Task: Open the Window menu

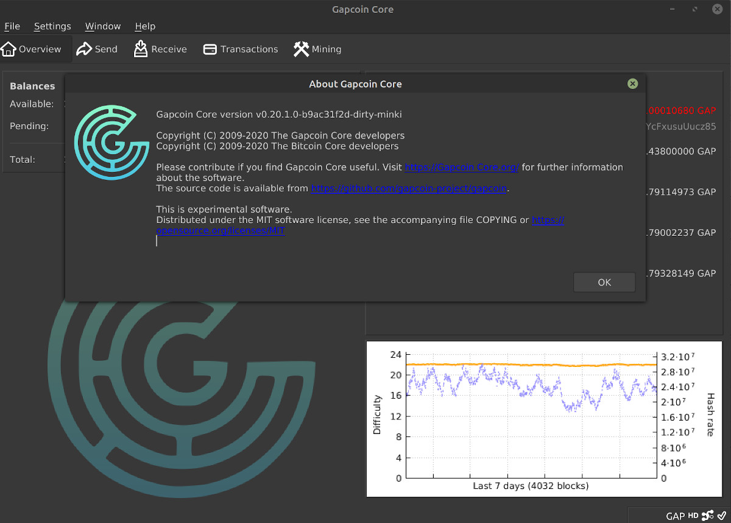Action: coord(103,26)
